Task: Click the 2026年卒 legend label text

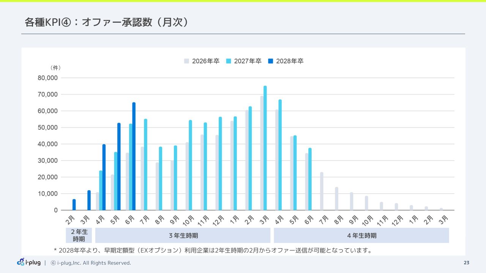Action: 206,61
